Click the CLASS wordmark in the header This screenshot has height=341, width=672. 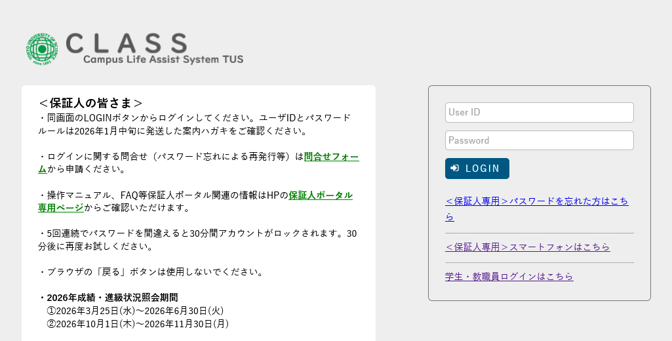[127, 43]
